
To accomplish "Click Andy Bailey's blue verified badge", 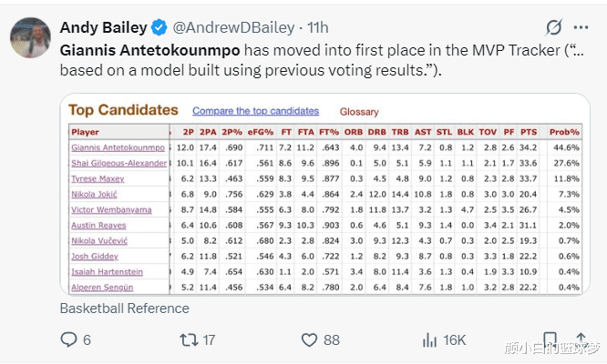I will click(x=159, y=26).
